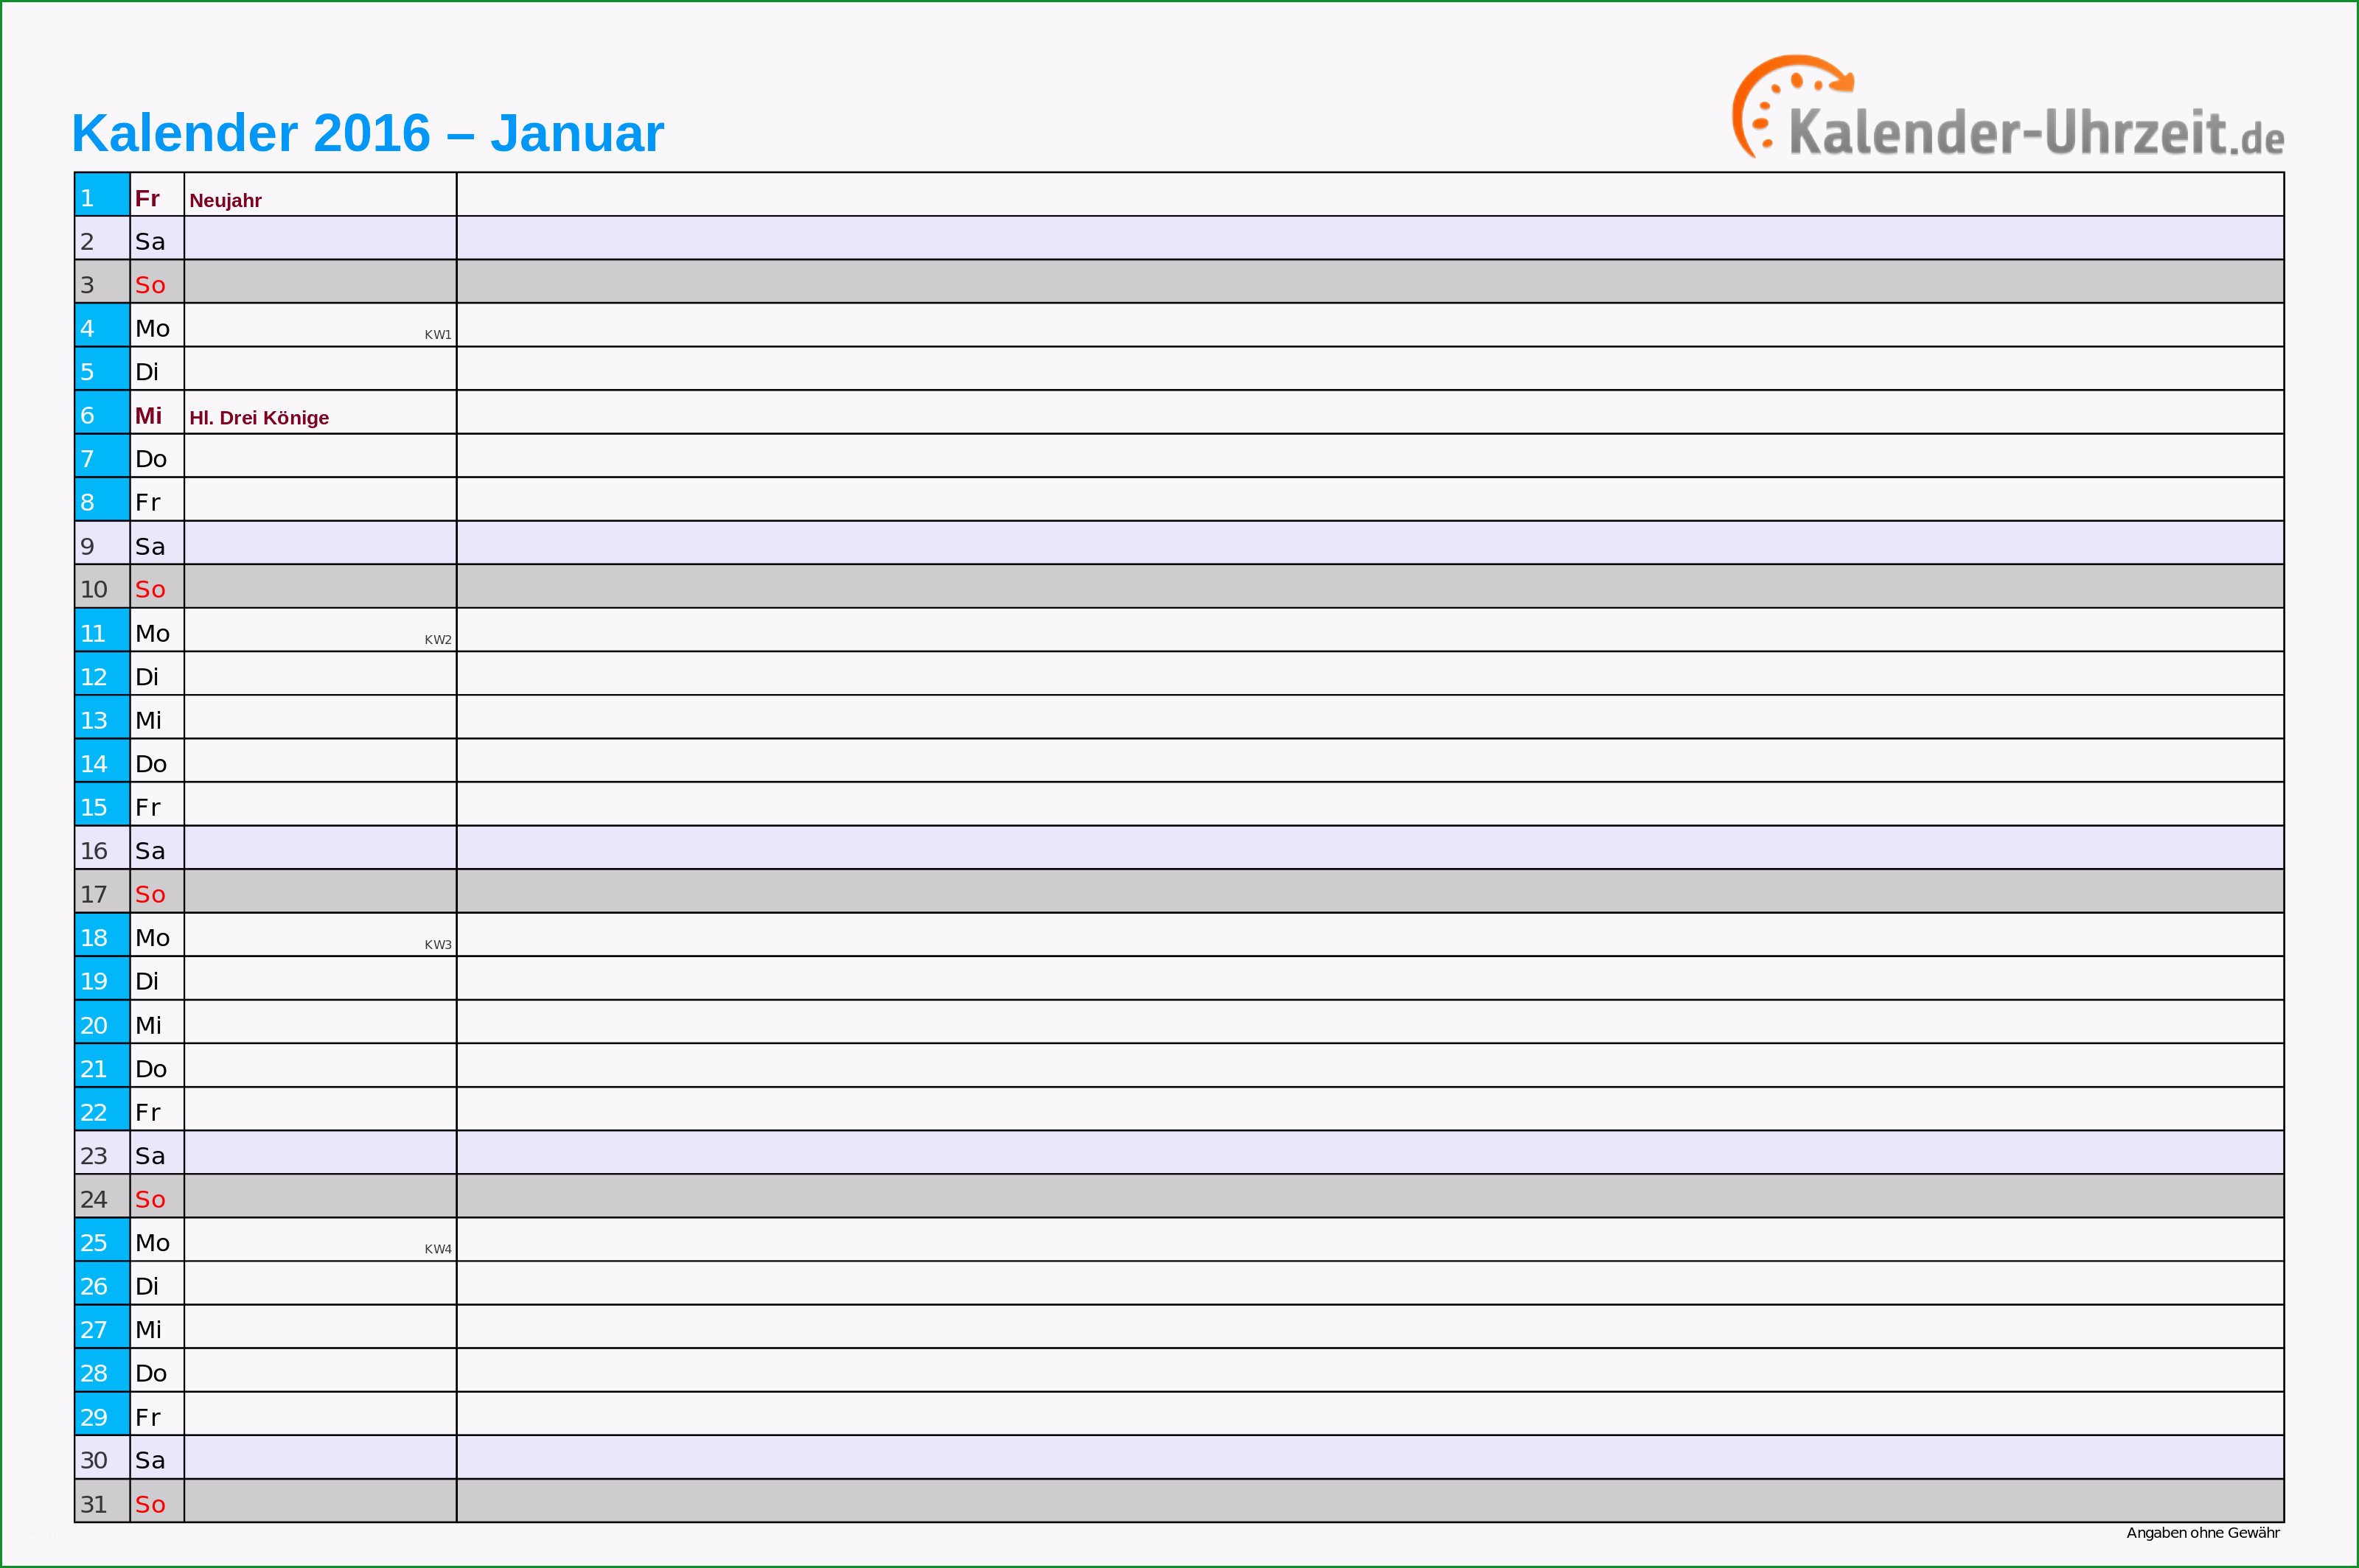Click the red 'Fr' on day 1
2359x1568 pixels.
point(147,198)
